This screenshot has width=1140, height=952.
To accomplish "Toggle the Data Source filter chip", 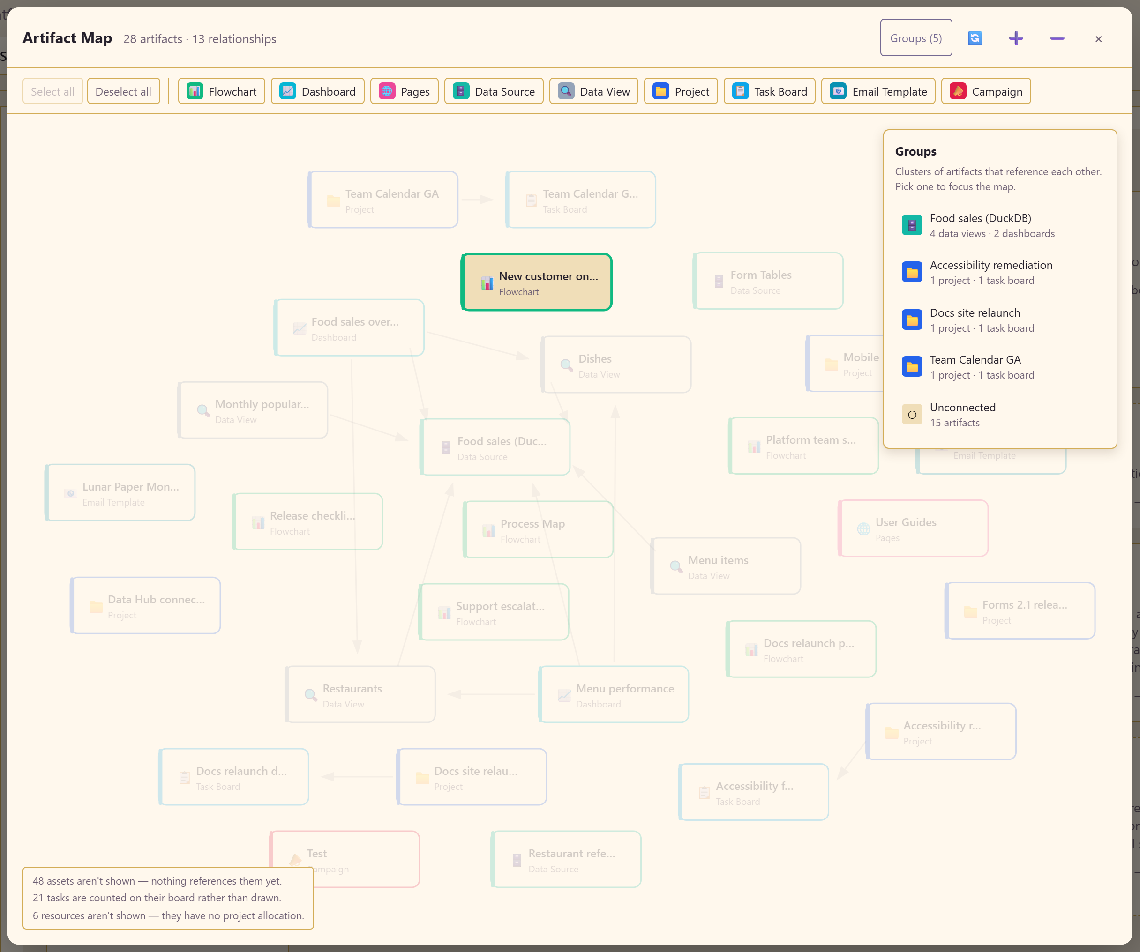I will tap(494, 91).
